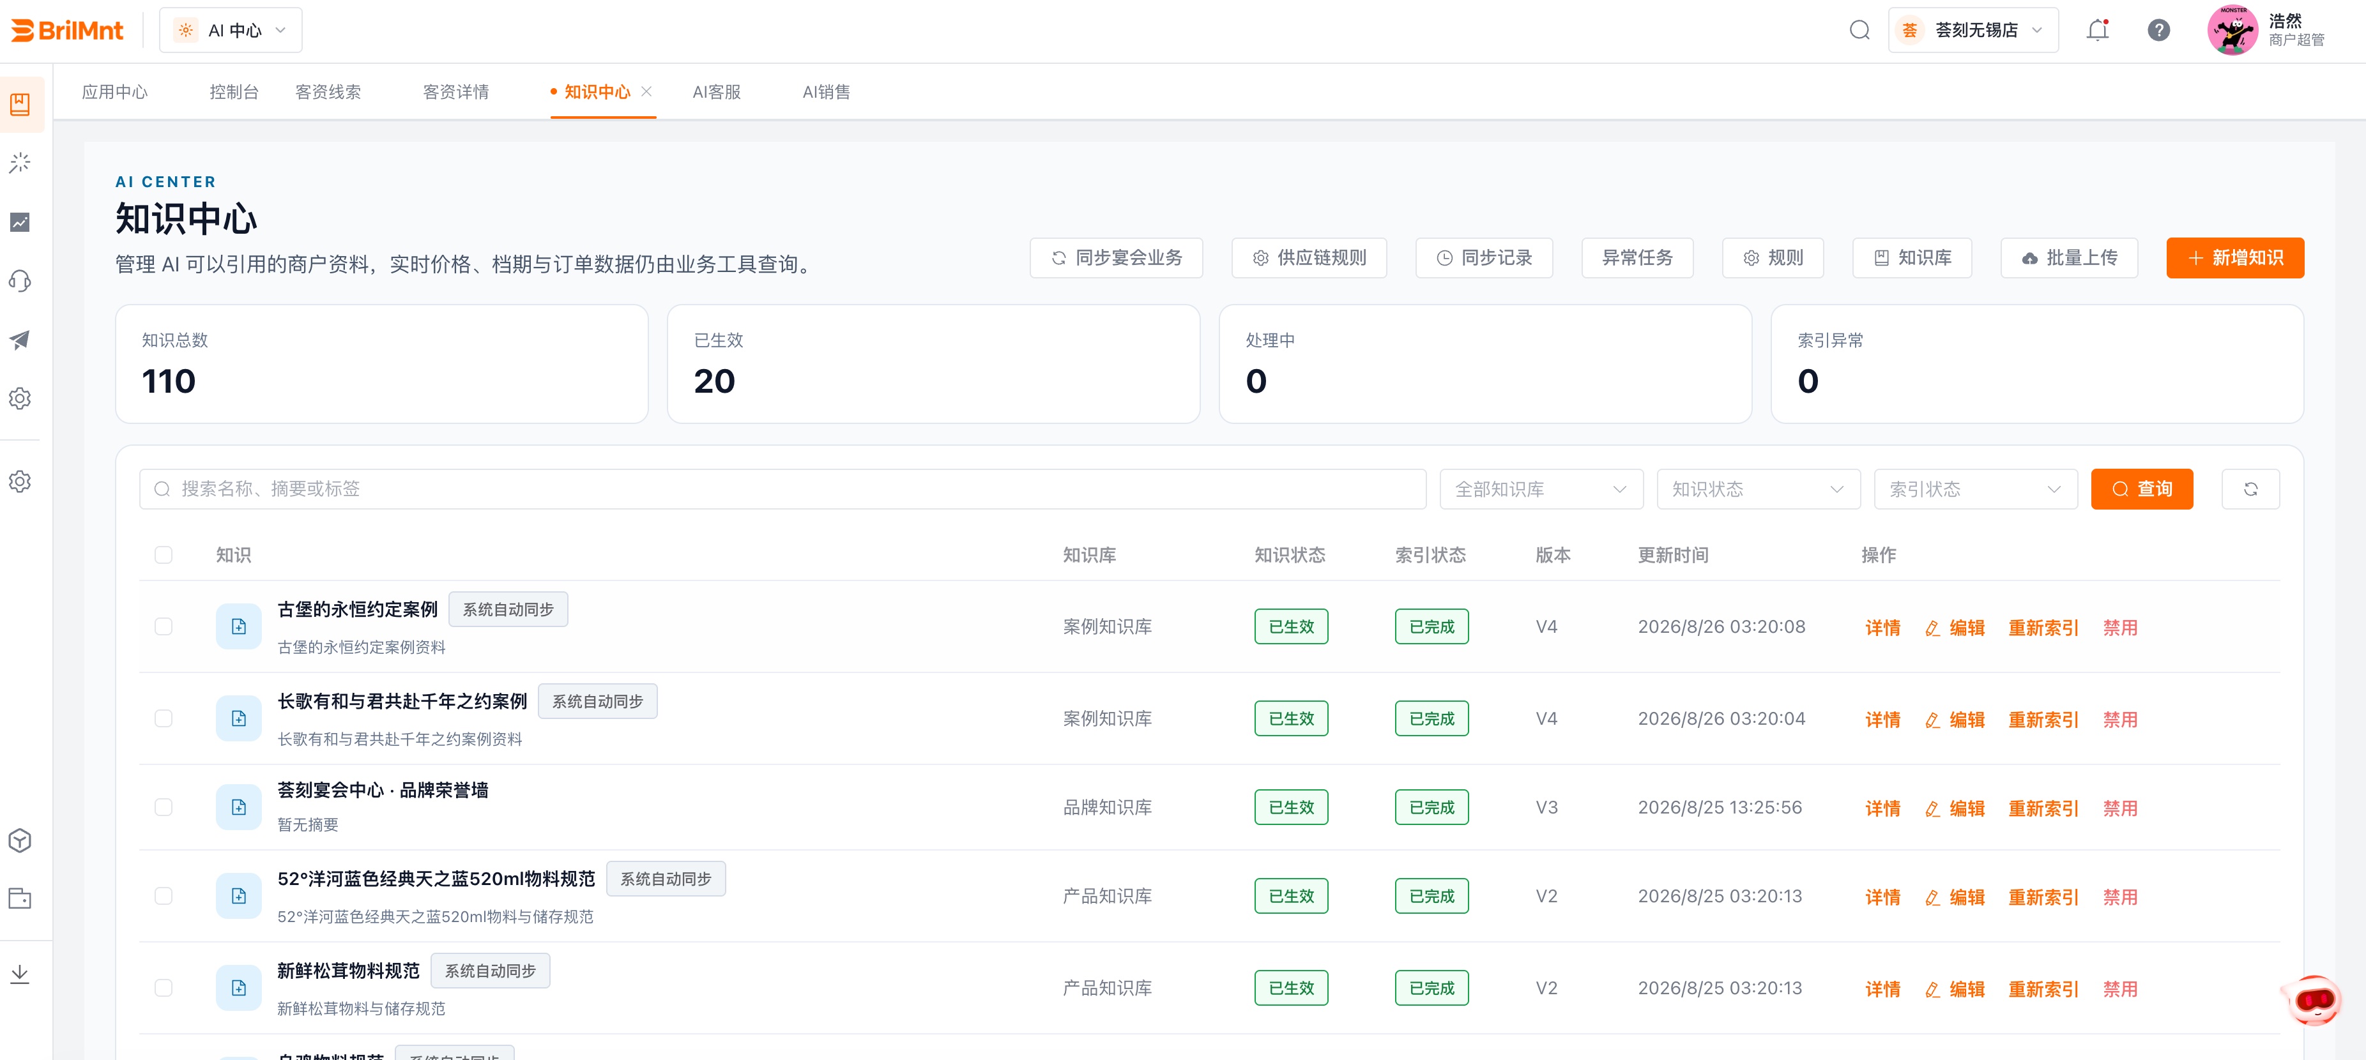Click the pencil 编辑 for 古堡的永恒约定案例
2366x1060 pixels.
(x=1955, y=627)
